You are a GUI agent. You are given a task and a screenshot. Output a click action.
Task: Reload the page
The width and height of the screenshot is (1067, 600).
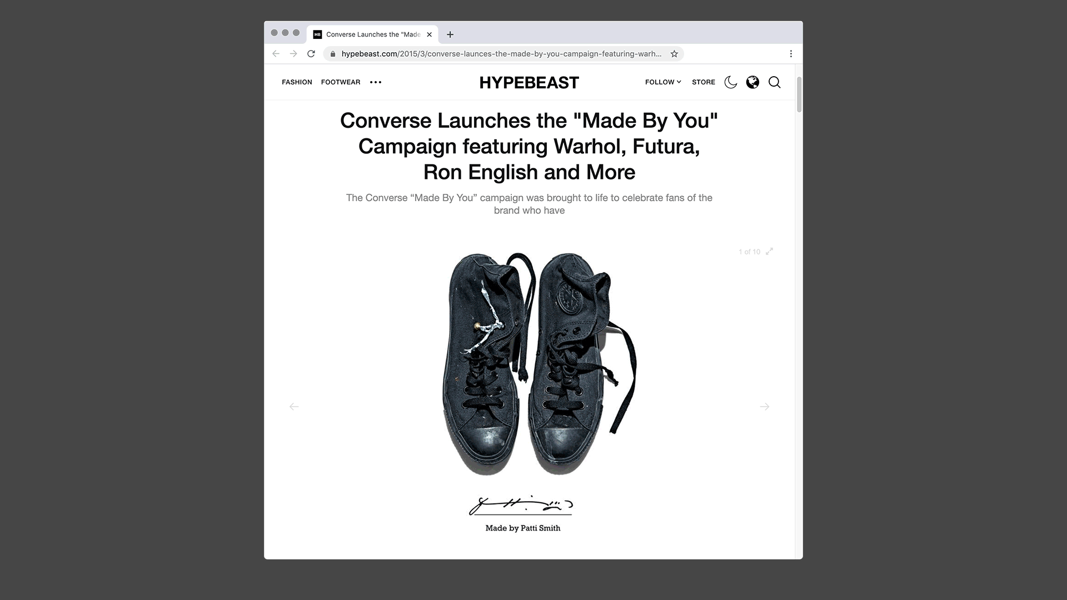coord(311,54)
